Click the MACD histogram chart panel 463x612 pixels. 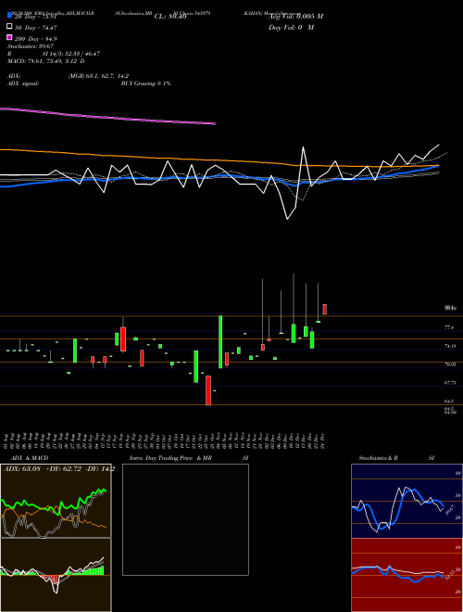56,575
